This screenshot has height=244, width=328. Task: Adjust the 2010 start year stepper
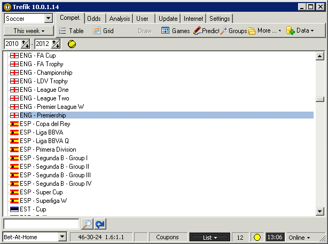[26, 44]
